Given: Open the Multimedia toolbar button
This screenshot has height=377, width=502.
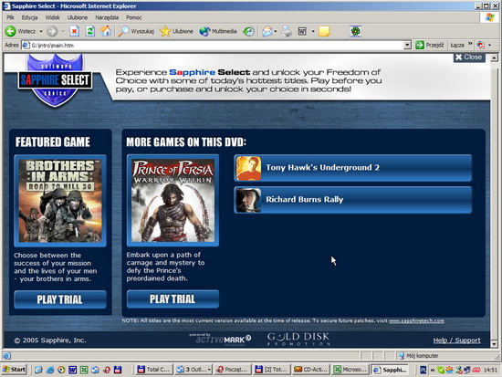Looking at the screenshot, I should tap(218, 31).
